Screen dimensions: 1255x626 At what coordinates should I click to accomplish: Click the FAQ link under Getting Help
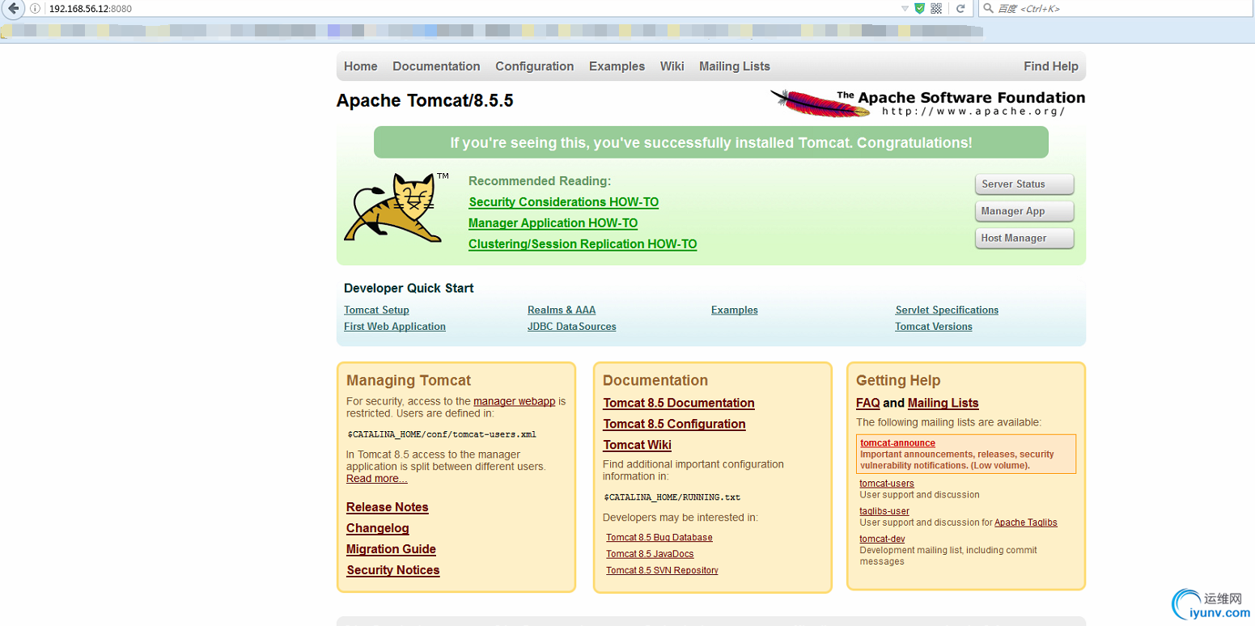[x=868, y=403]
